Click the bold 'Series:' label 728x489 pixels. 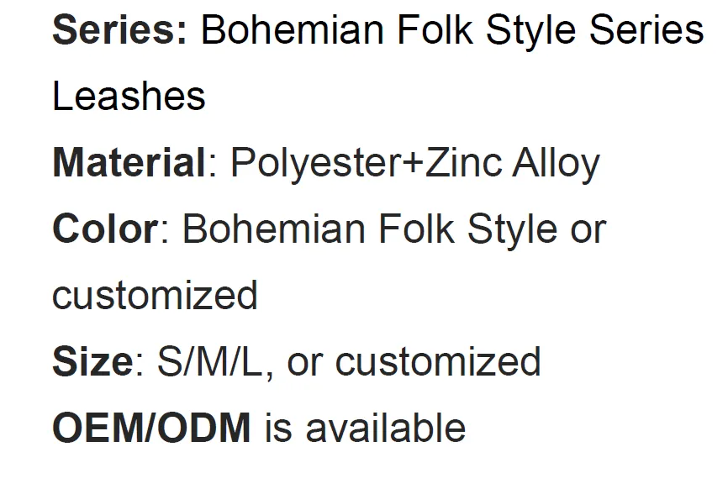point(120,31)
